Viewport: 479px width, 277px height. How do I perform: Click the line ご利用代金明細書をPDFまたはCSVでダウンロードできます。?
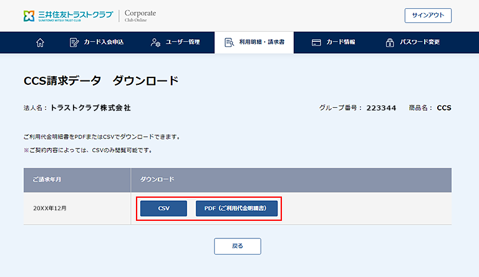103,137
